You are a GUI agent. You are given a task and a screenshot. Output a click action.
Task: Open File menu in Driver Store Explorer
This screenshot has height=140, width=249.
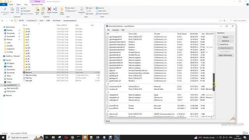108,30
